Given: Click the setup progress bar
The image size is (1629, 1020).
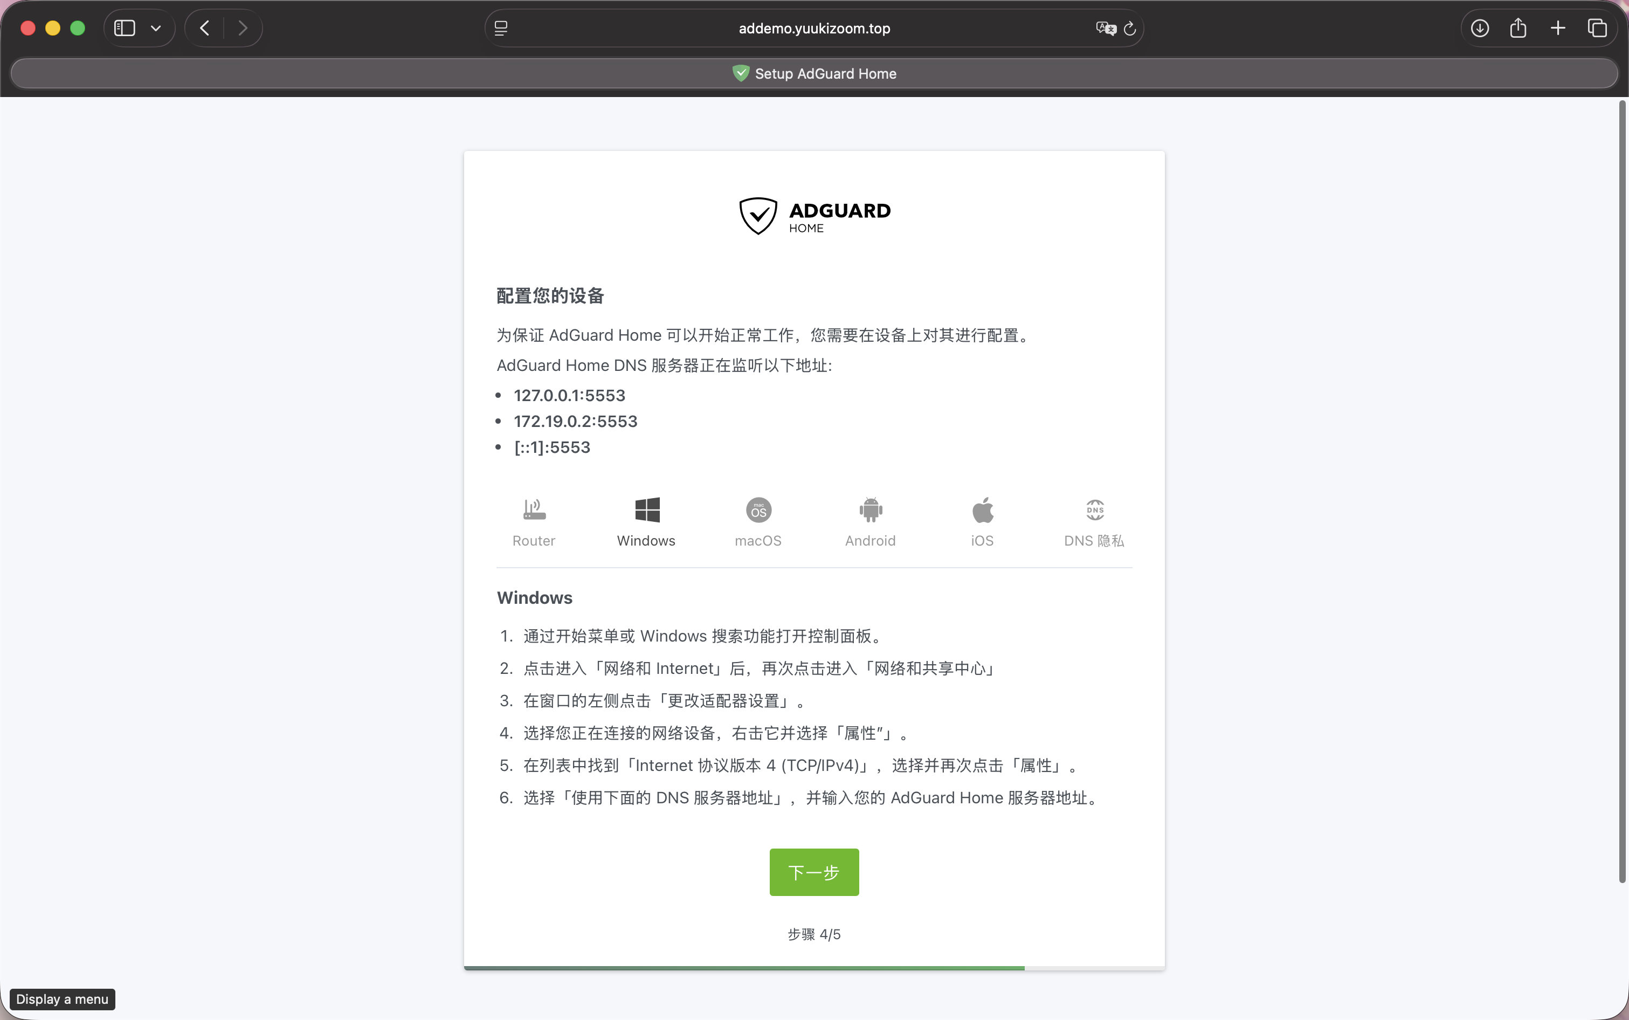Looking at the screenshot, I should (x=814, y=967).
